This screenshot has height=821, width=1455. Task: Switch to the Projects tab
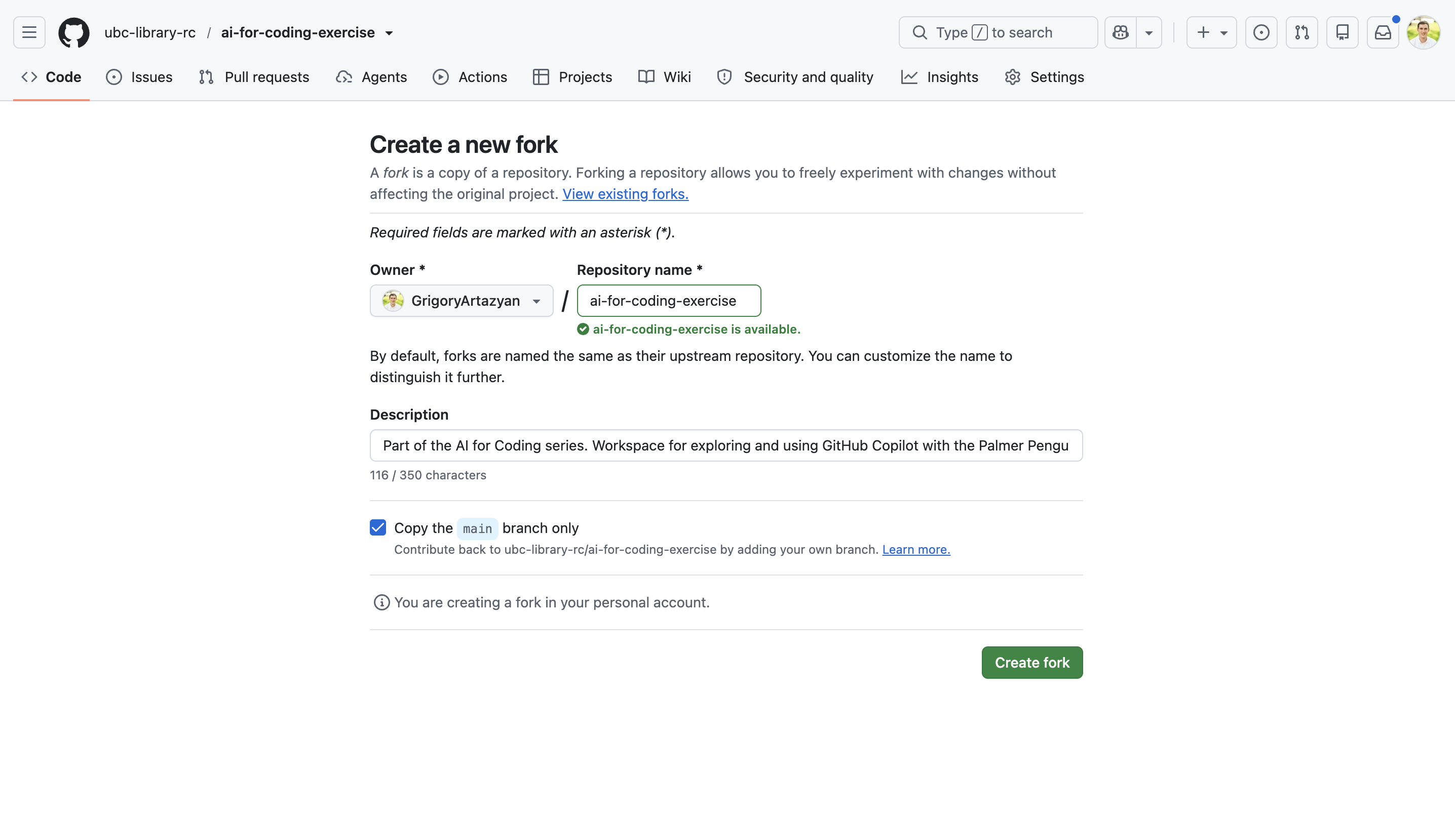[573, 77]
